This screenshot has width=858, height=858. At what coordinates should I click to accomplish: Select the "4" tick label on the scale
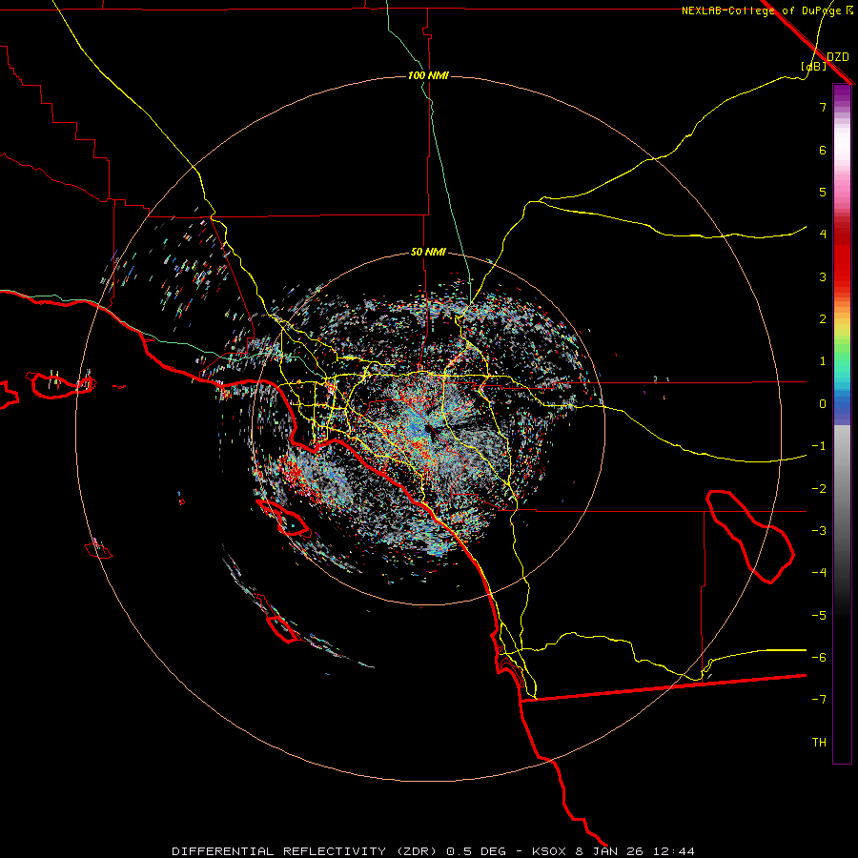click(x=823, y=235)
